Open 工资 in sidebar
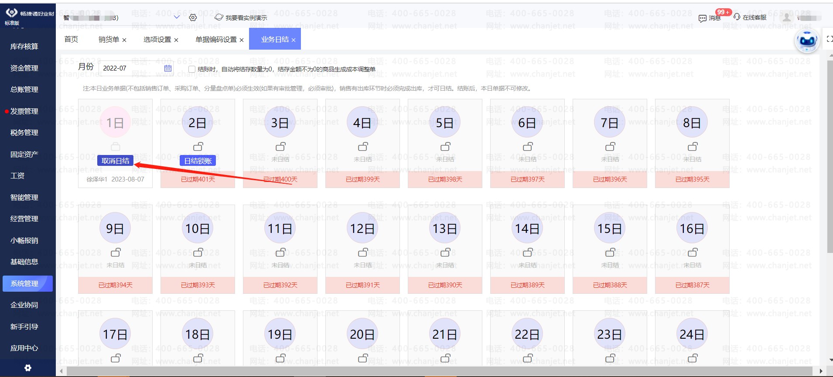 tap(17, 176)
